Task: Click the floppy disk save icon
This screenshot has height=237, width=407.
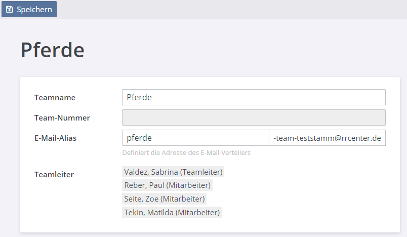Action: [x=9, y=9]
